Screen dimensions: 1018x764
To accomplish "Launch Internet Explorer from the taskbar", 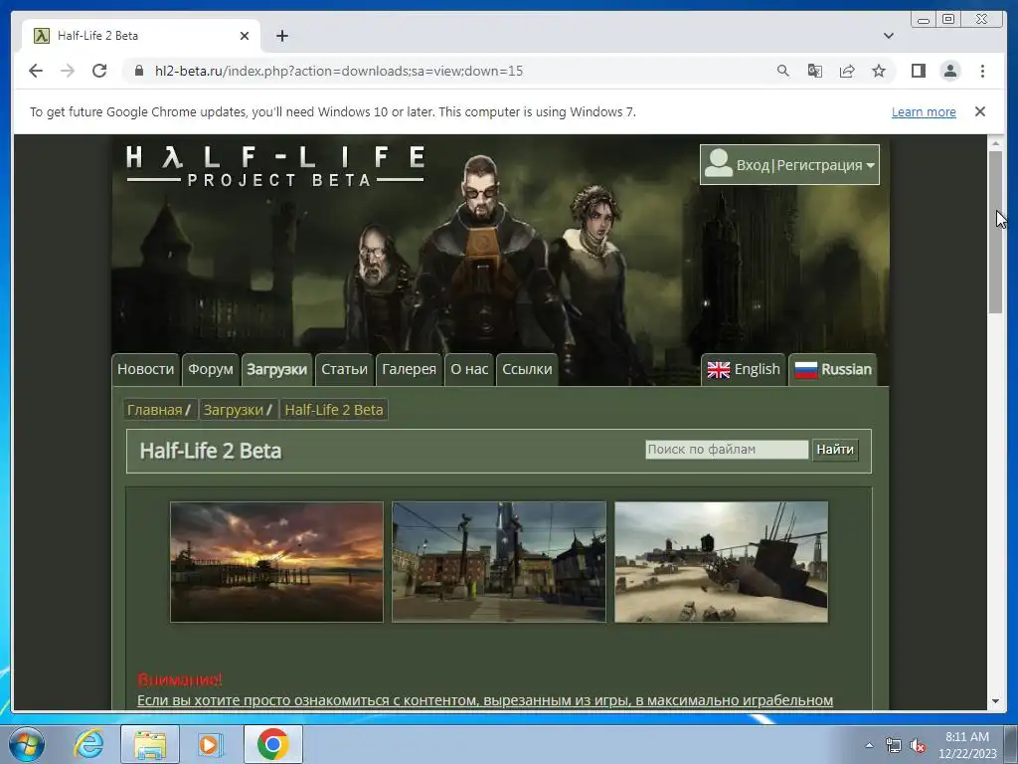I will [88, 744].
